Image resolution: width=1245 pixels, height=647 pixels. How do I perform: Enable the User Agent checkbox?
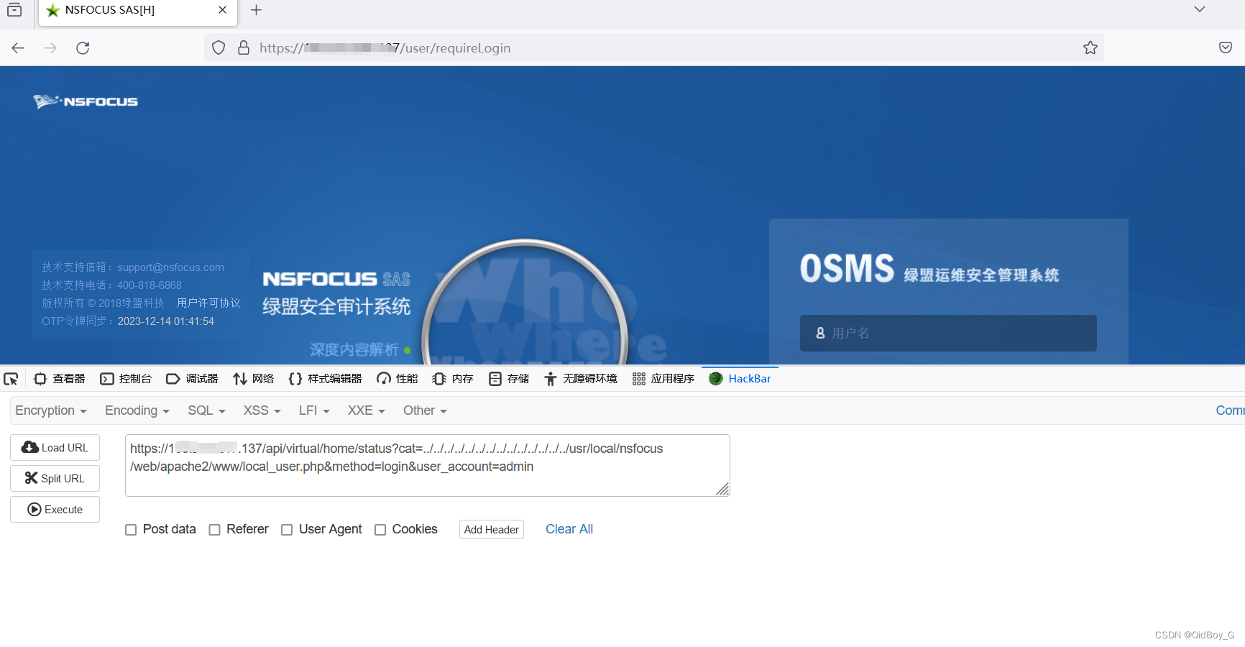(x=287, y=530)
